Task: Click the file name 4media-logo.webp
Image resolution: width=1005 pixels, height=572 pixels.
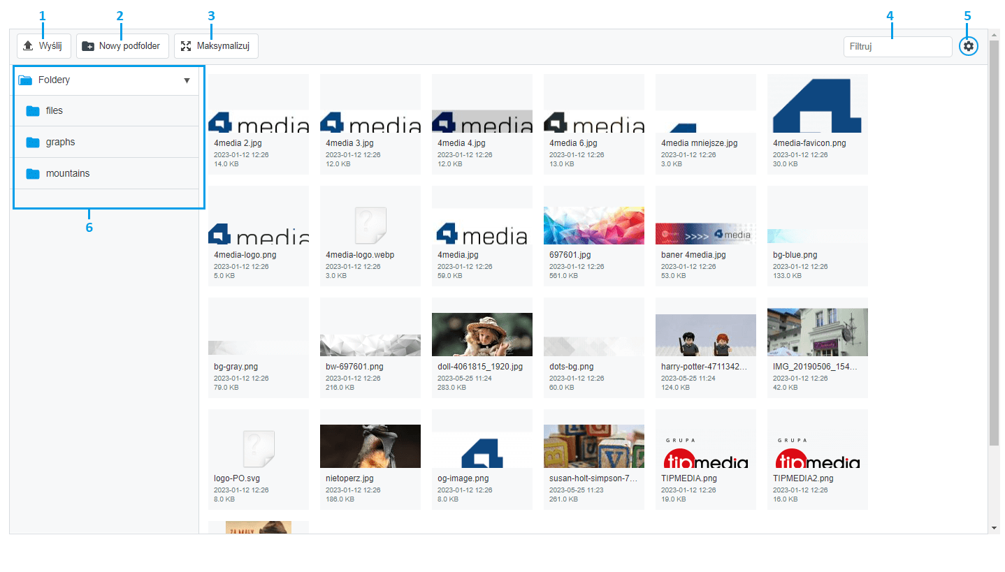Action: 360,255
